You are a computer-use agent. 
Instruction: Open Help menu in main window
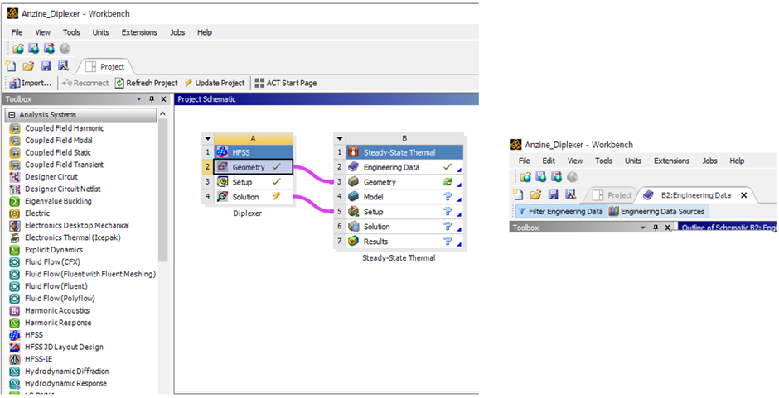205,32
